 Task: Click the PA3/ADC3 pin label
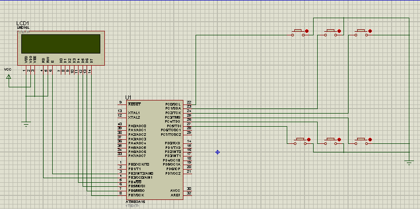pyautogui.click(x=137, y=139)
